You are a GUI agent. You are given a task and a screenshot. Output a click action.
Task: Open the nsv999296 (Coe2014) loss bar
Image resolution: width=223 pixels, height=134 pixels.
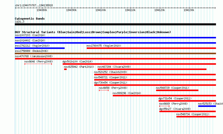[x=164, y=96]
